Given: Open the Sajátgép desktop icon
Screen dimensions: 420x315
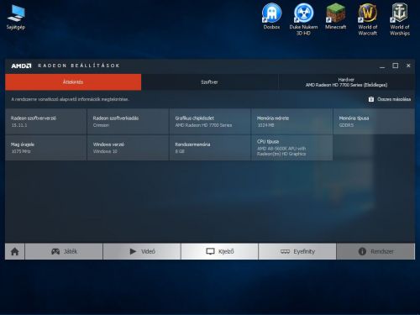Looking at the screenshot, I should point(16,17).
